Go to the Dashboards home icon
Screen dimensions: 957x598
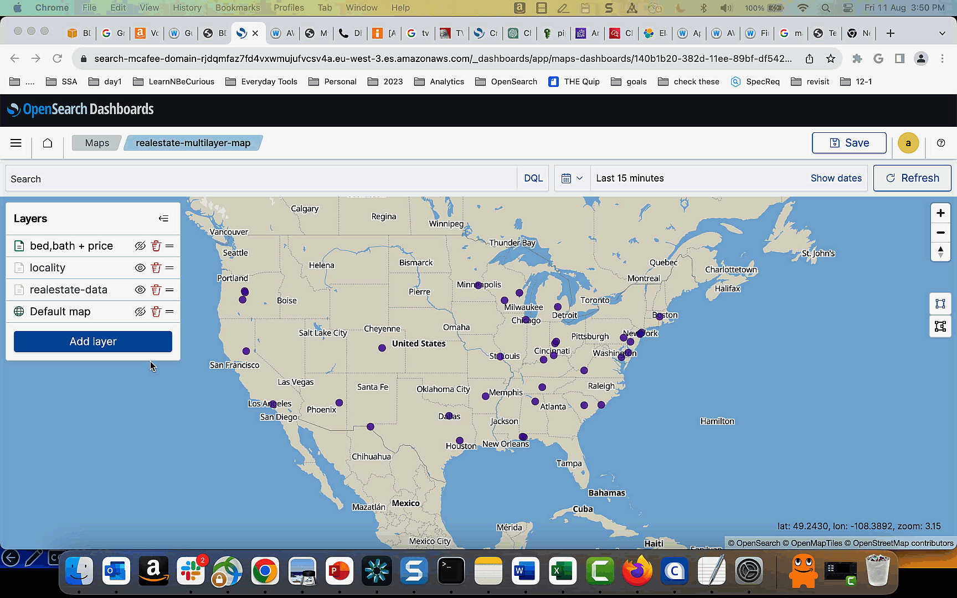(48, 143)
